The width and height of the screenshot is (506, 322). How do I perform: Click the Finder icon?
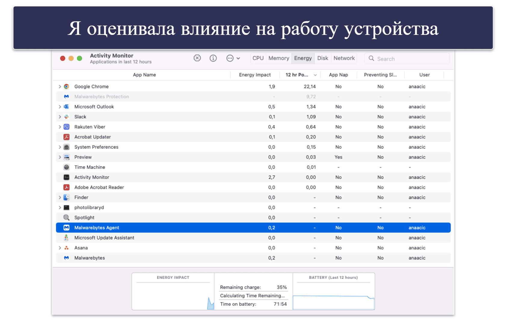pos(66,198)
